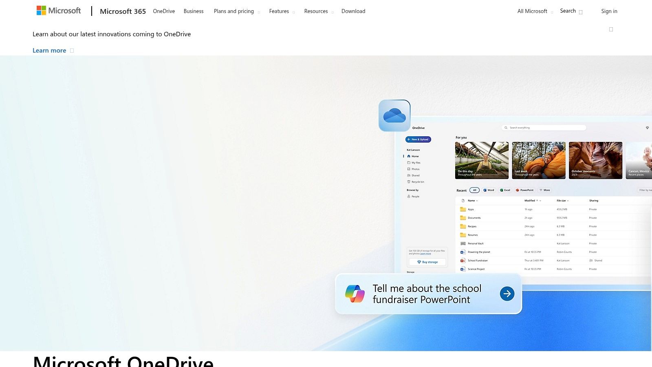
Task: Open the Search button in header
Action: coord(571,11)
